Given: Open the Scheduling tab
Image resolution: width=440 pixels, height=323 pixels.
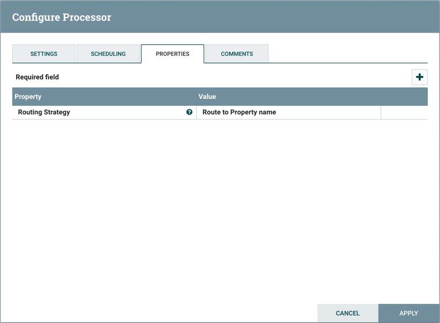Looking at the screenshot, I should click(108, 54).
